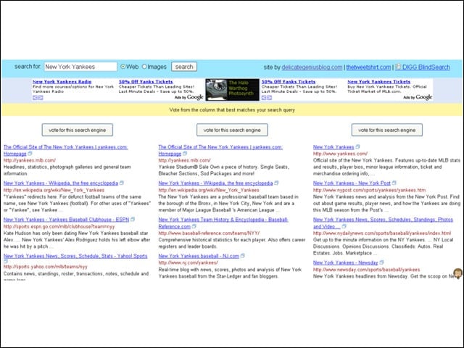Click the avatar face icon at right edge
This screenshot has height=348, width=464.
[x=457, y=273]
